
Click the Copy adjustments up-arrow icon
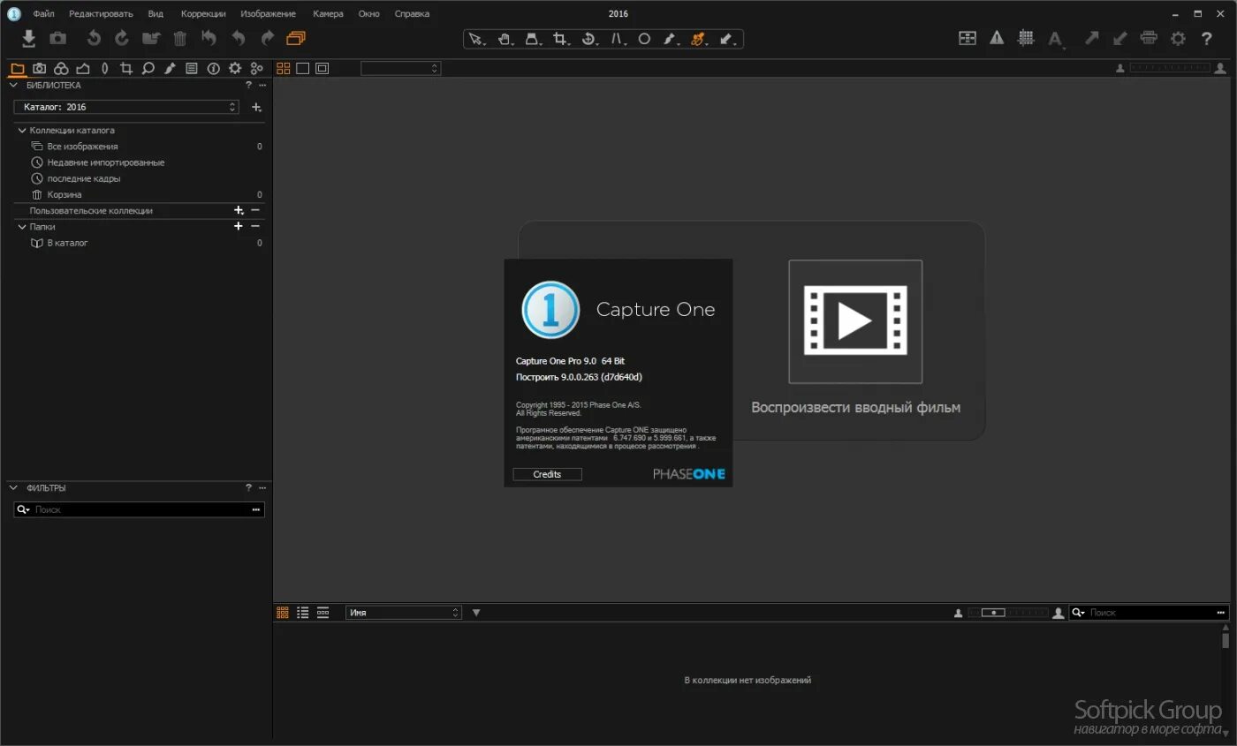[1092, 38]
